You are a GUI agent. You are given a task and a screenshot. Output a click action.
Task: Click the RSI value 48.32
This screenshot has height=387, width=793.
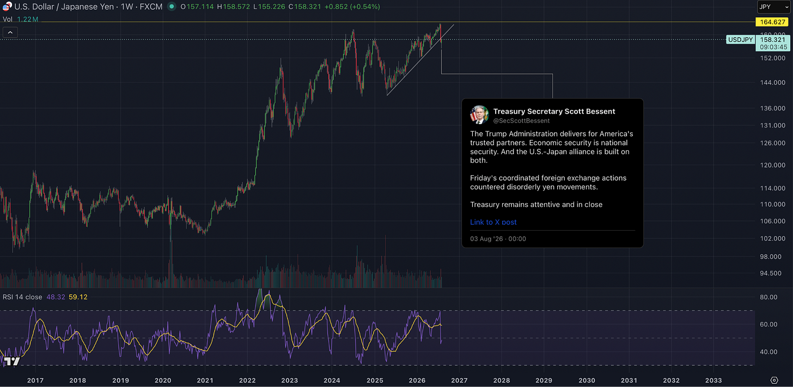tap(56, 297)
